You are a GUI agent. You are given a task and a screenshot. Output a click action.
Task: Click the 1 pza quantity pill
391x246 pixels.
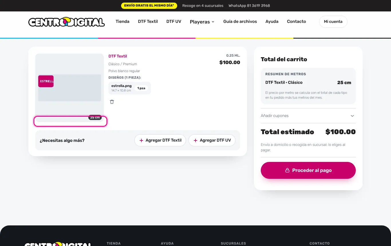pos(141,88)
